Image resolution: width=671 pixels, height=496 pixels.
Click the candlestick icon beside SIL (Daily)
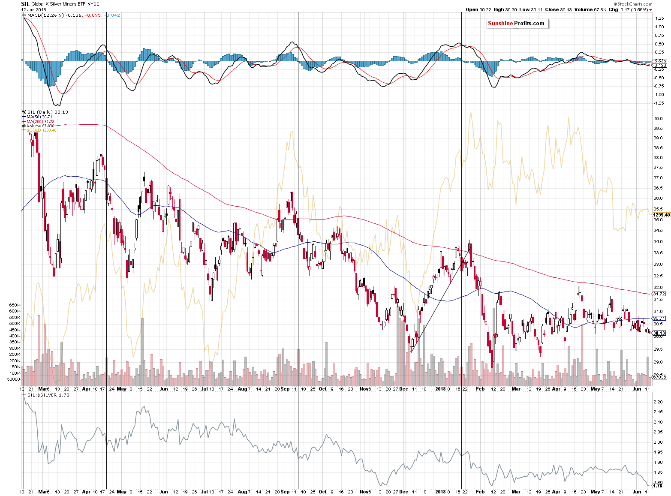24,112
